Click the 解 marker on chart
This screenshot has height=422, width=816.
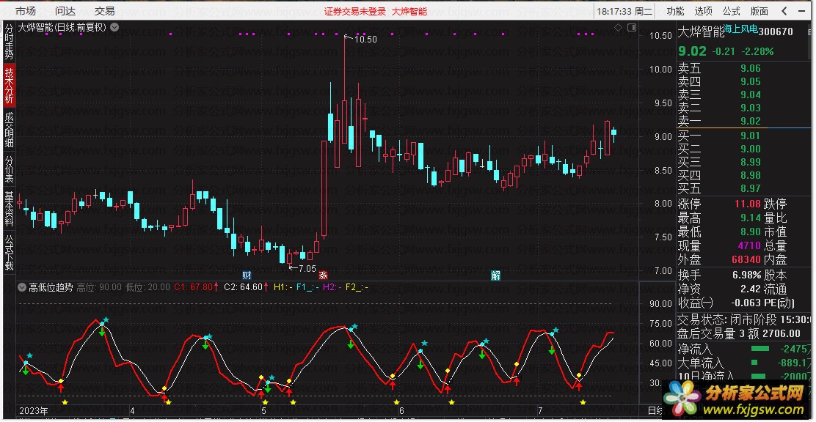[496, 275]
